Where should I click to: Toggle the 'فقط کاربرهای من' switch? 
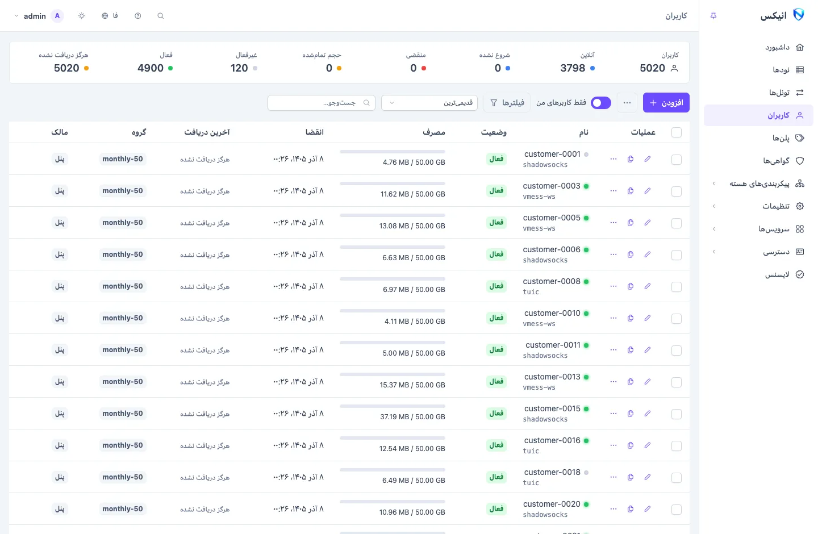[x=601, y=103]
